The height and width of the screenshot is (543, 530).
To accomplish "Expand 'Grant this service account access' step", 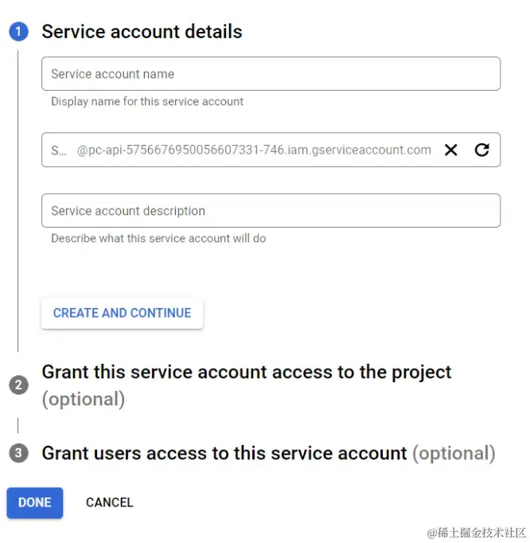I will tap(247, 372).
